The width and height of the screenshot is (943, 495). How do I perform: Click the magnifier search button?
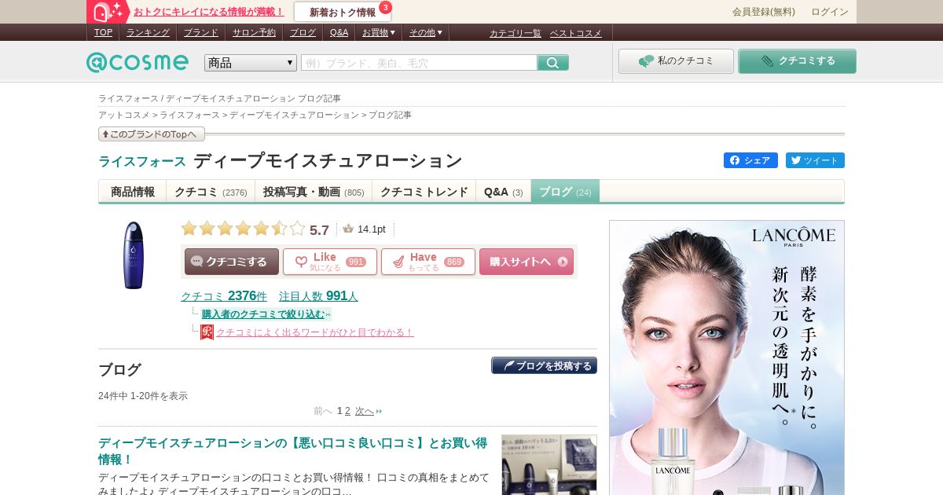[553, 63]
